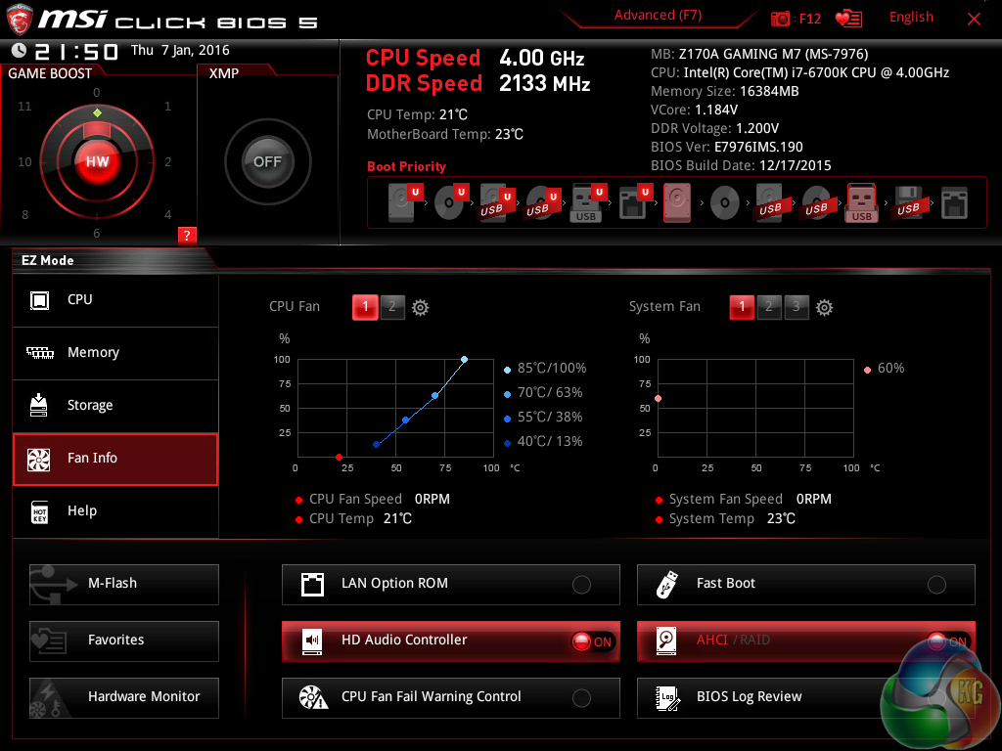1002x751 pixels.
Task: Click the 55°C/38% fan curve point
Action: [x=406, y=420]
